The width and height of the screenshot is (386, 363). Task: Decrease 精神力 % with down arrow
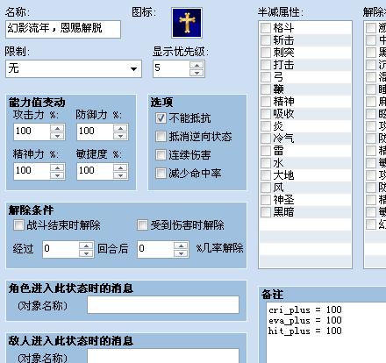coord(57,175)
